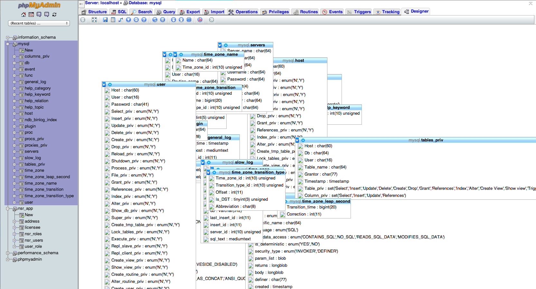The height and width of the screenshot is (289, 536).
Task: Open the Recent tables dropdown
Action: coord(39,23)
